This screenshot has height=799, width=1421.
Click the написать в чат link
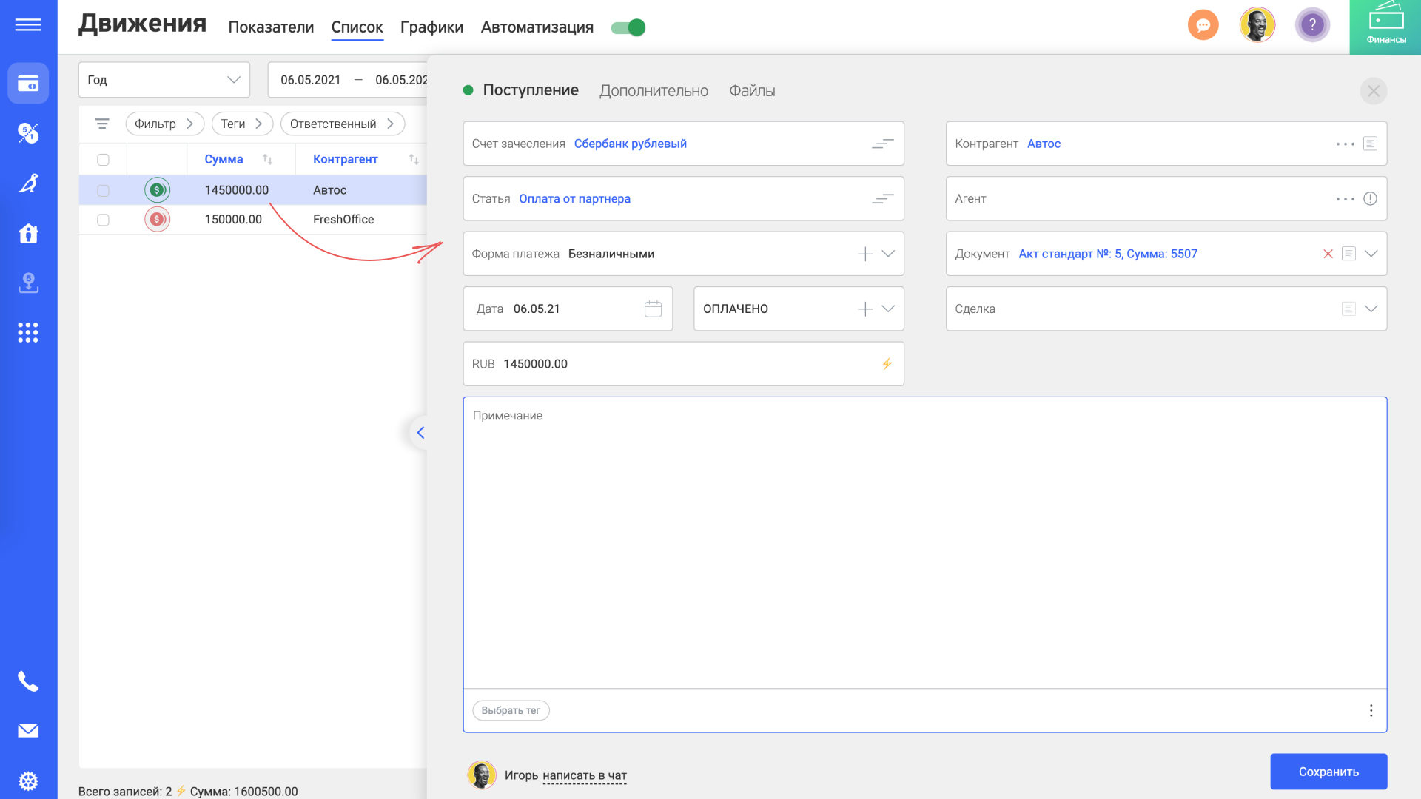point(584,775)
